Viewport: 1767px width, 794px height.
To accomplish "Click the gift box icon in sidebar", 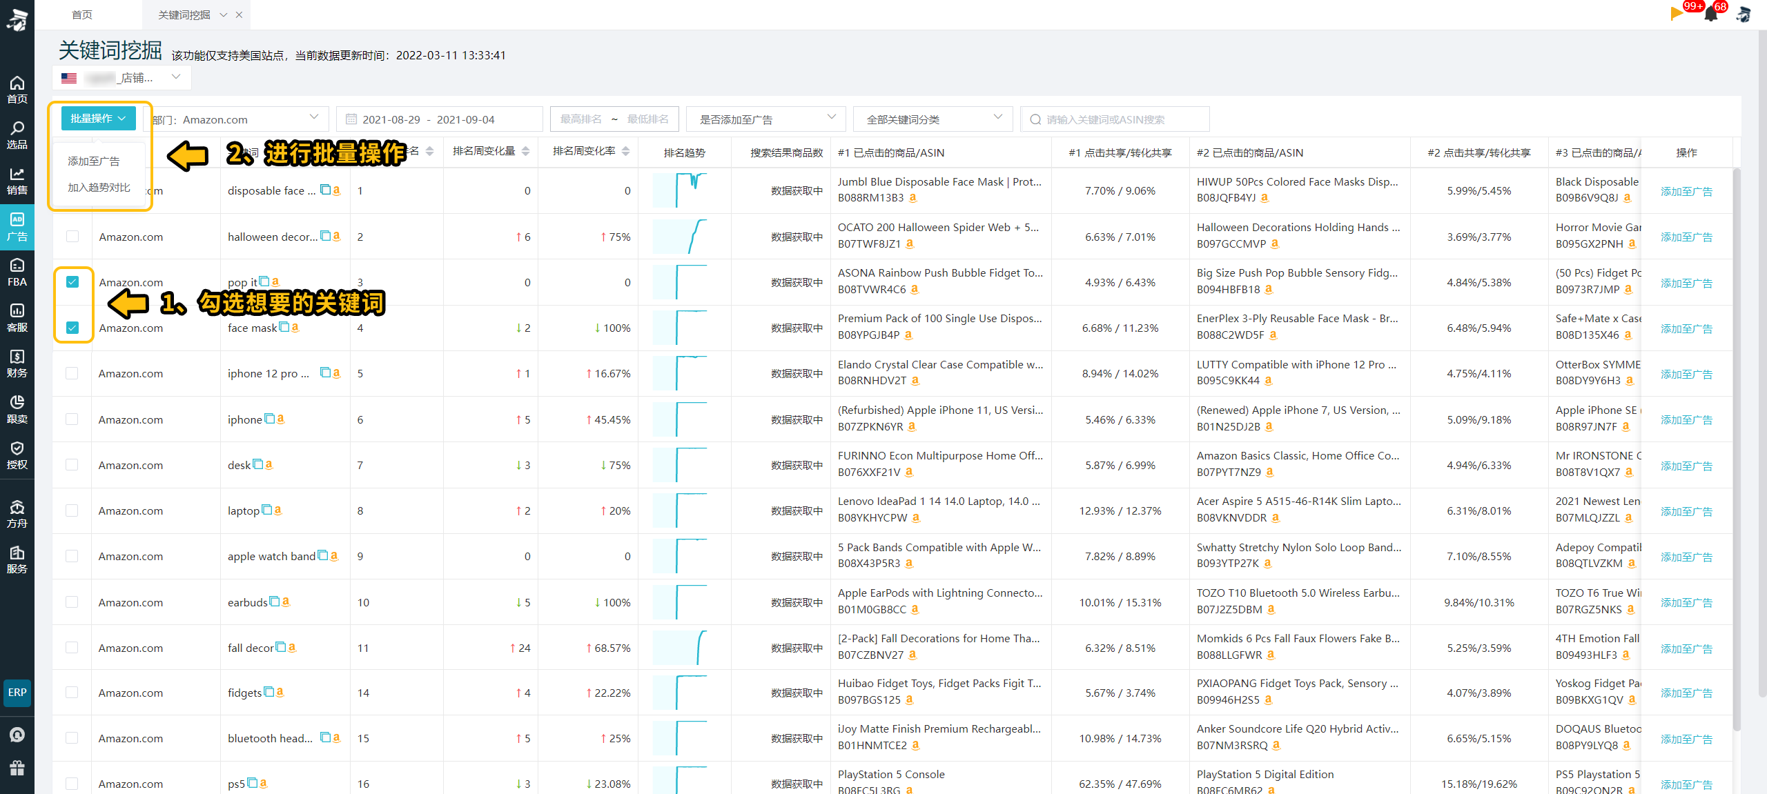I will pos(17,768).
